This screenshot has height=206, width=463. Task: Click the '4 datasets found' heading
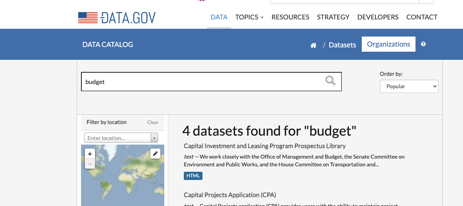(x=269, y=131)
